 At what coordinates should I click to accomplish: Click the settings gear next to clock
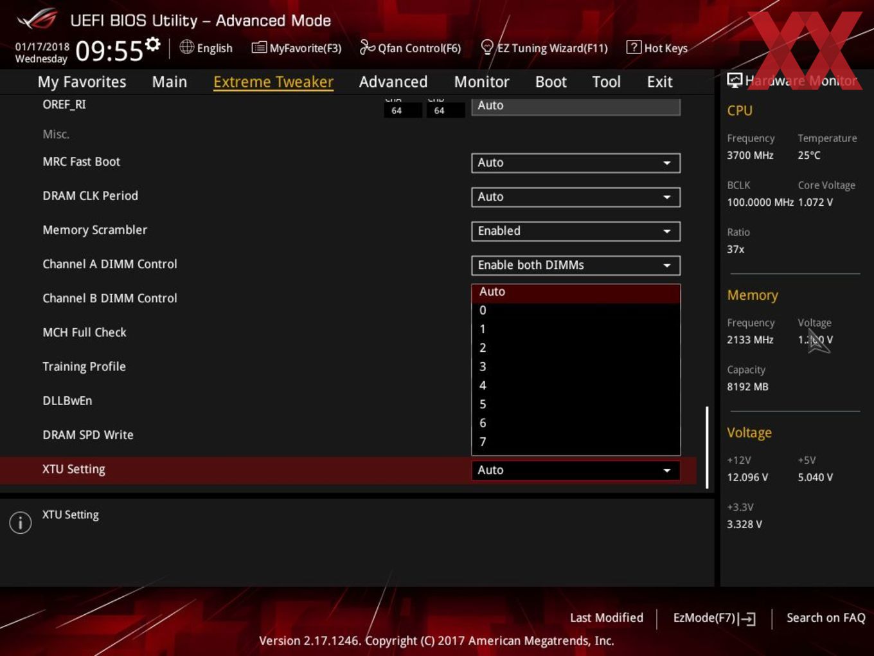pos(152,44)
